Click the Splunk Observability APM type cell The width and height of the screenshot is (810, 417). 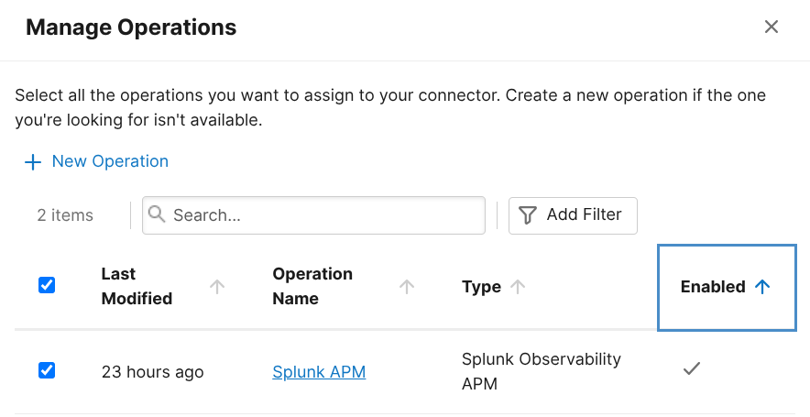[542, 371]
